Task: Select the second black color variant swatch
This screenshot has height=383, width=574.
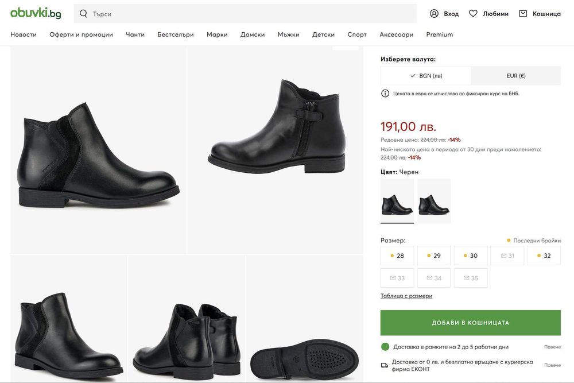Action: 434,201
